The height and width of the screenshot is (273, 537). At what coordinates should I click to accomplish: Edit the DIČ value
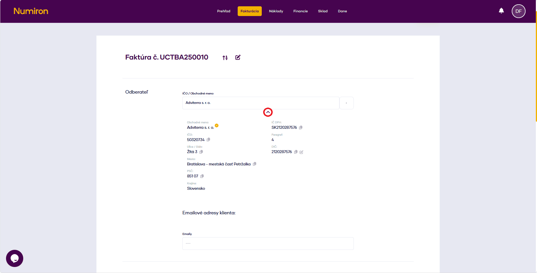click(301, 152)
